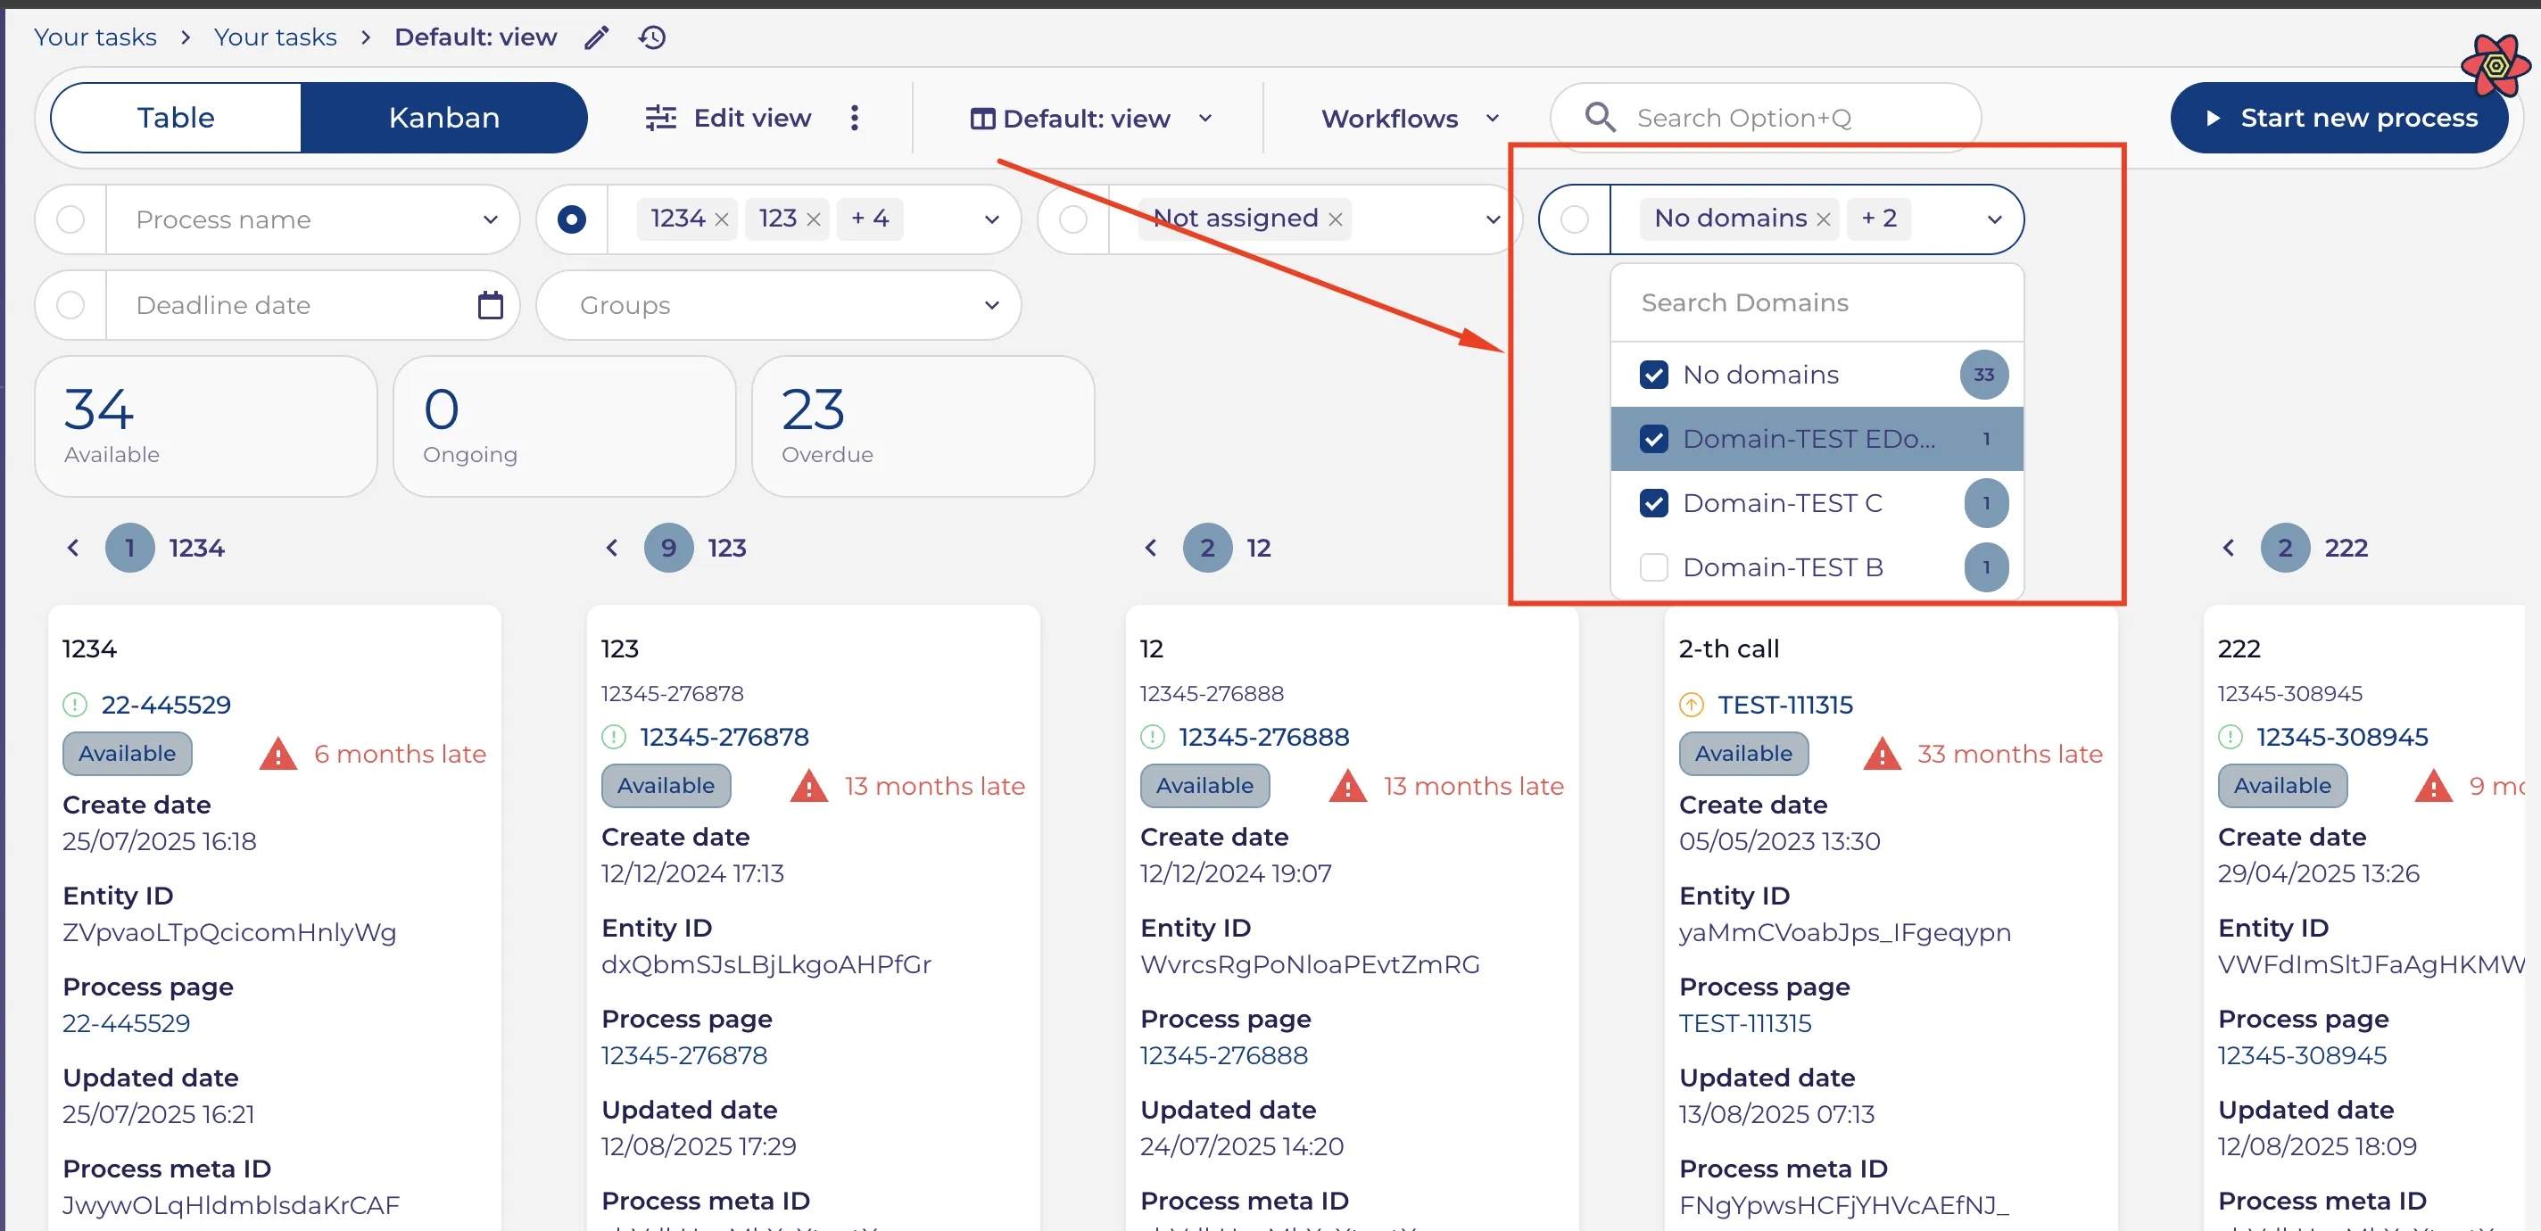Collapse the 12 kanban column arrow
The width and height of the screenshot is (2541, 1231).
pyautogui.click(x=1150, y=548)
